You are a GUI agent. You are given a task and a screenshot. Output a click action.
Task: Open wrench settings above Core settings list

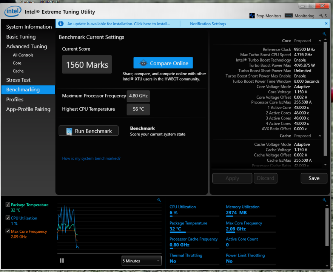click(324, 34)
